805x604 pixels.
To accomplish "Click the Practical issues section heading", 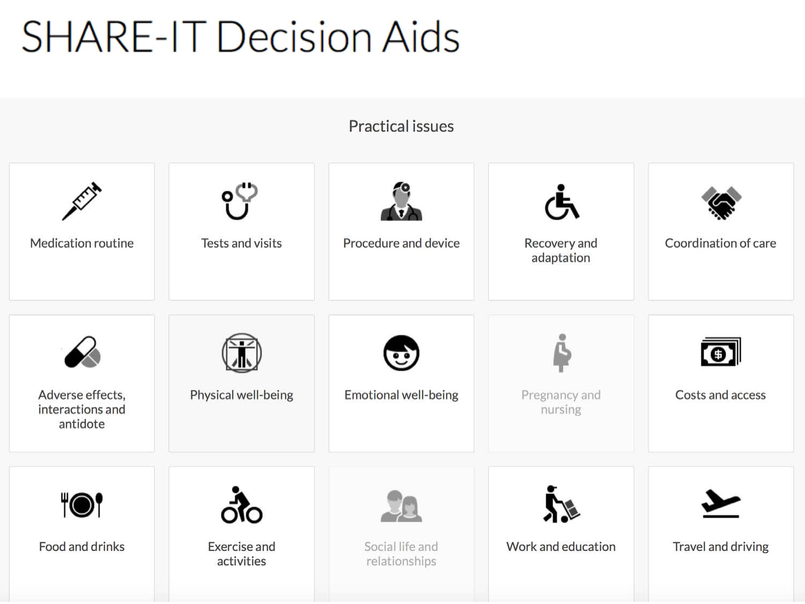I will [x=401, y=126].
